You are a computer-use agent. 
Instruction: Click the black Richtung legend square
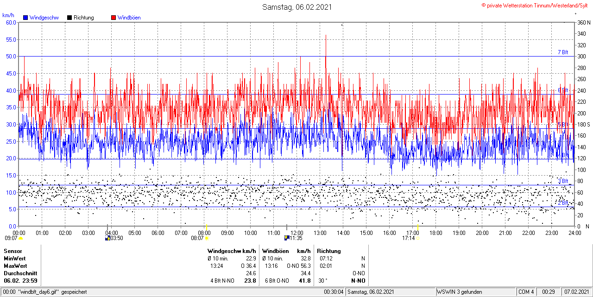point(69,18)
